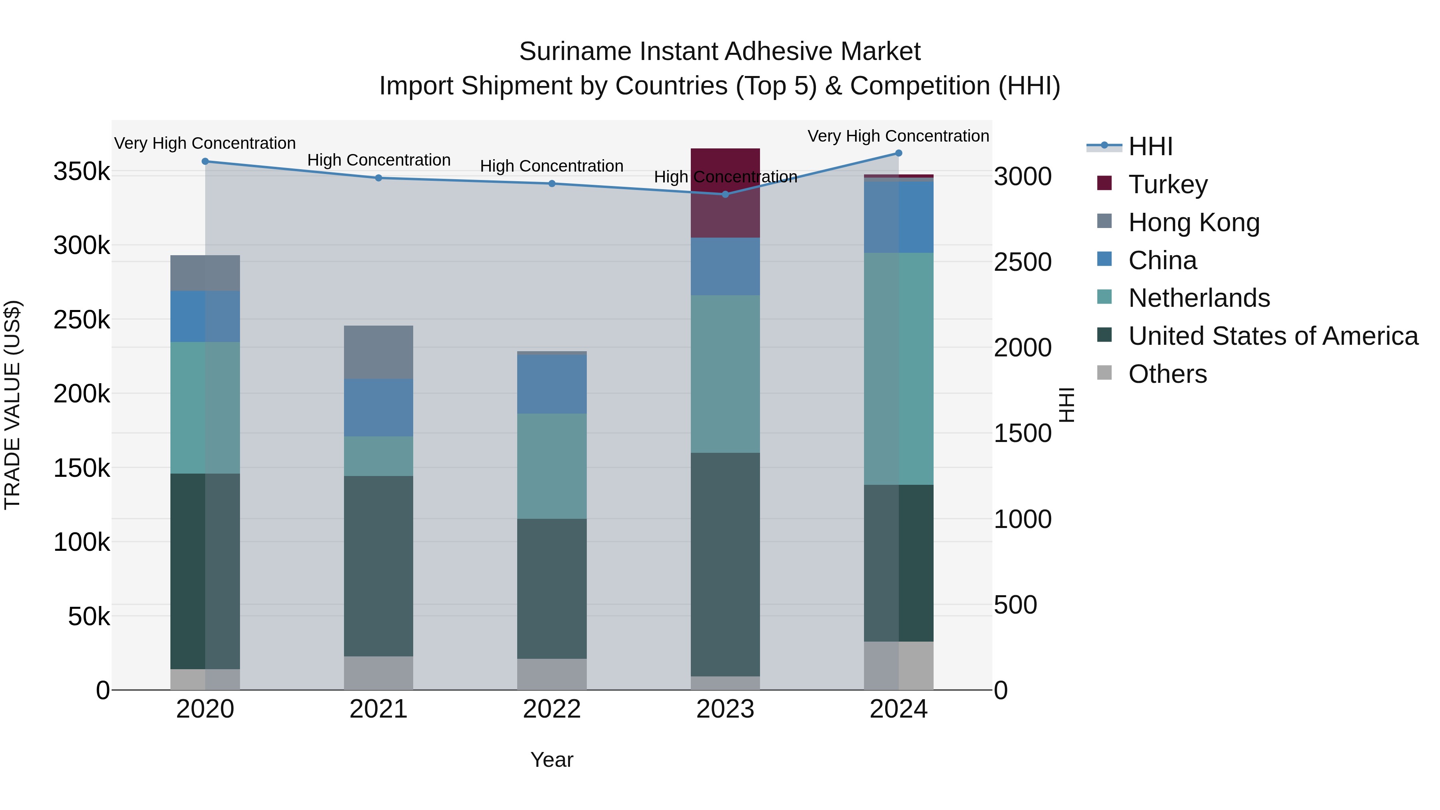This screenshot has width=1440, height=810.
Task: Click the Others gray swatch
Action: [1104, 372]
